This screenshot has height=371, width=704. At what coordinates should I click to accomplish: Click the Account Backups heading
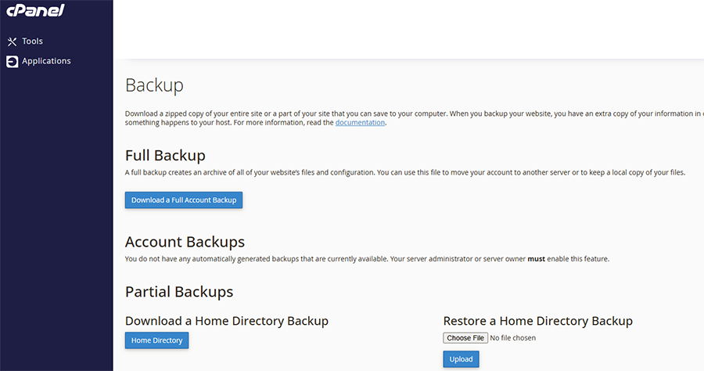[x=185, y=242]
